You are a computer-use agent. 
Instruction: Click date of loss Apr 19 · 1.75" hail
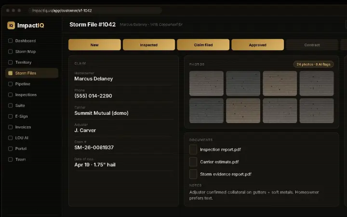(95, 165)
